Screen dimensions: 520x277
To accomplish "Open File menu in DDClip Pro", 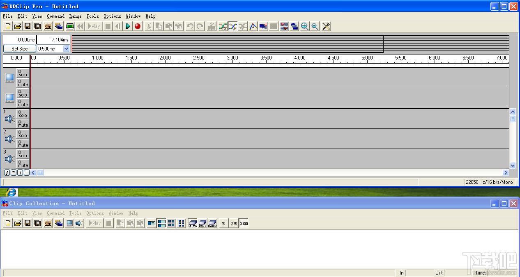I will pyautogui.click(x=7, y=16).
